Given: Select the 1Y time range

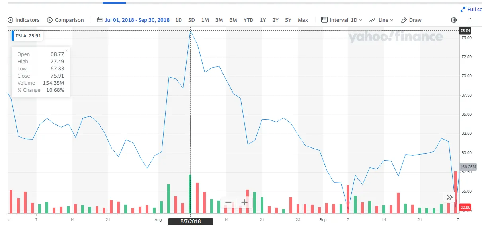Looking at the screenshot, I should (263, 20).
